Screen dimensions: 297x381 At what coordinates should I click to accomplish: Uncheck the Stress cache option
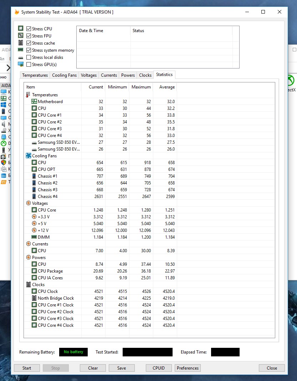pos(29,43)
